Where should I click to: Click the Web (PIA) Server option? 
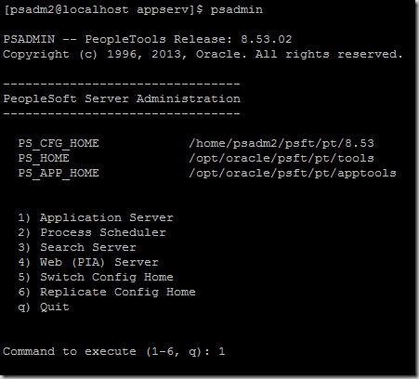pos(88,262)
